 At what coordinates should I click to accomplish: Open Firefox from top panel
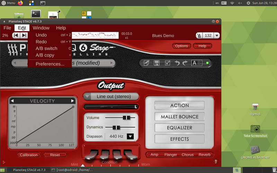(x=20, y=3)
